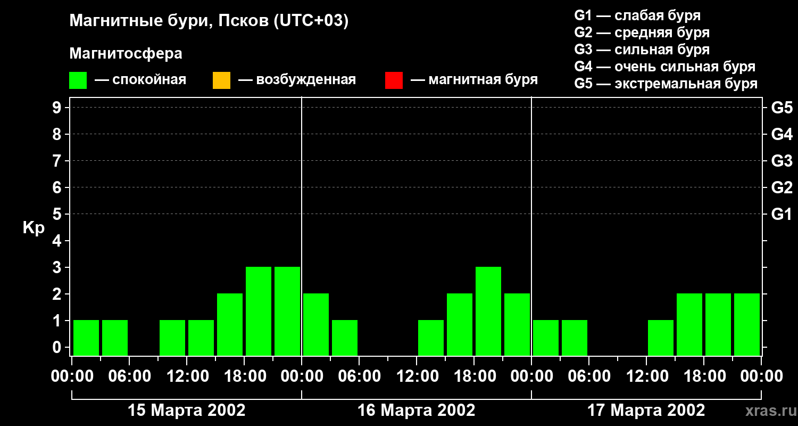Select the '15 Марта 2002' date label
Viewport: 798px width, 426px height.
[187, 411]
